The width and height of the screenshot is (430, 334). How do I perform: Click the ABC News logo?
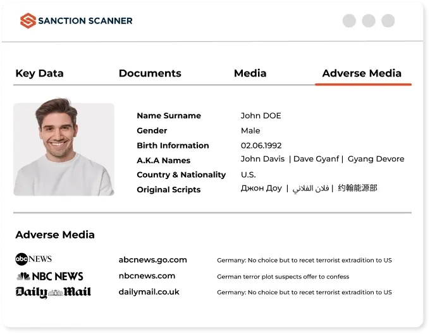34,259
